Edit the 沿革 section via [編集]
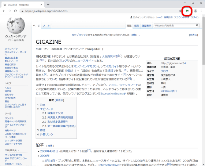Viewport: 205px width, 166px height. pos(50,145)
